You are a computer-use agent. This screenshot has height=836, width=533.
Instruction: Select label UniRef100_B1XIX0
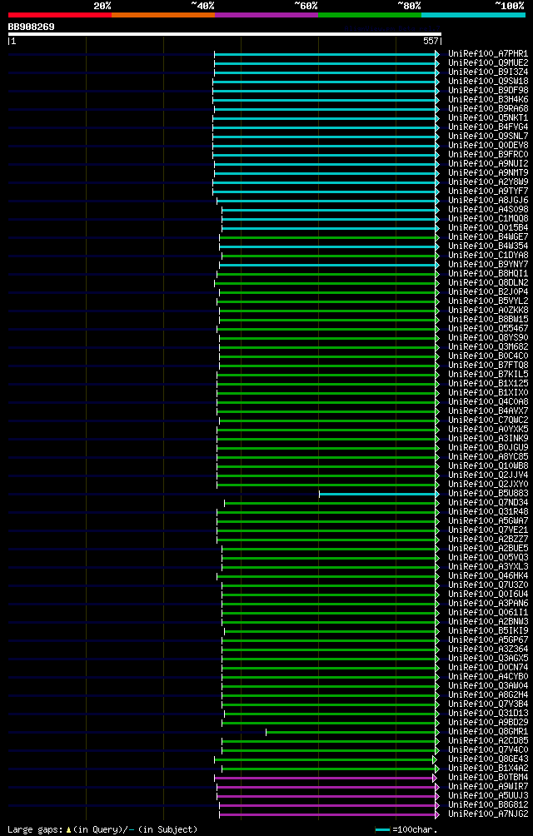click(x=488, y=393)
